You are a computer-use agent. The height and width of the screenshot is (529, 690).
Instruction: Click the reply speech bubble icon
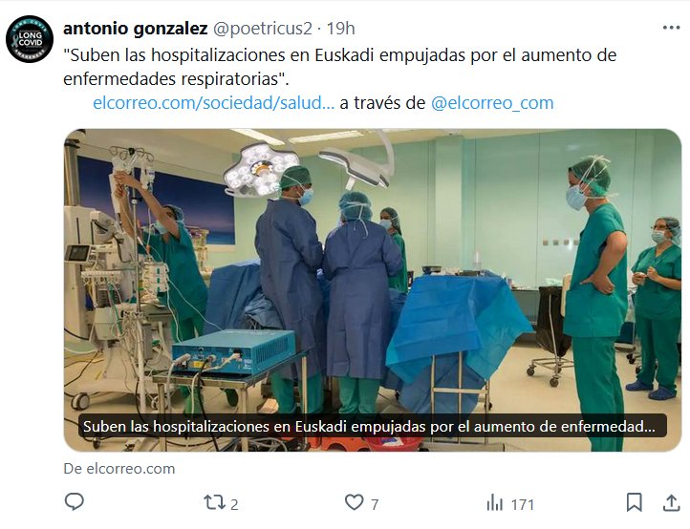coord(74,502)
